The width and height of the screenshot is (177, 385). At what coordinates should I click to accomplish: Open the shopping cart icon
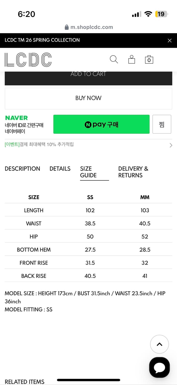click(x=149, y=59)
